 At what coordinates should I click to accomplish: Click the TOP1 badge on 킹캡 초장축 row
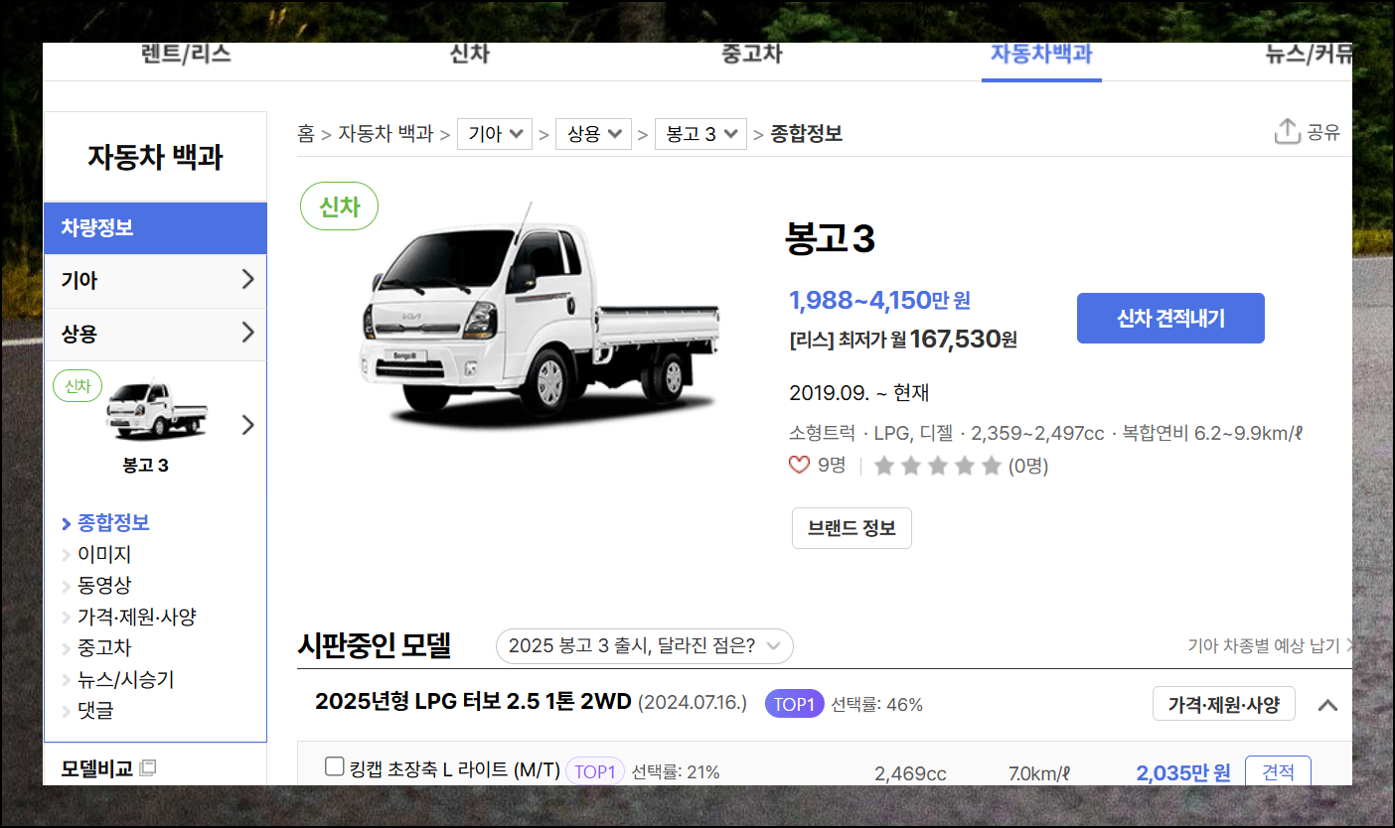(x=595, y=771)
